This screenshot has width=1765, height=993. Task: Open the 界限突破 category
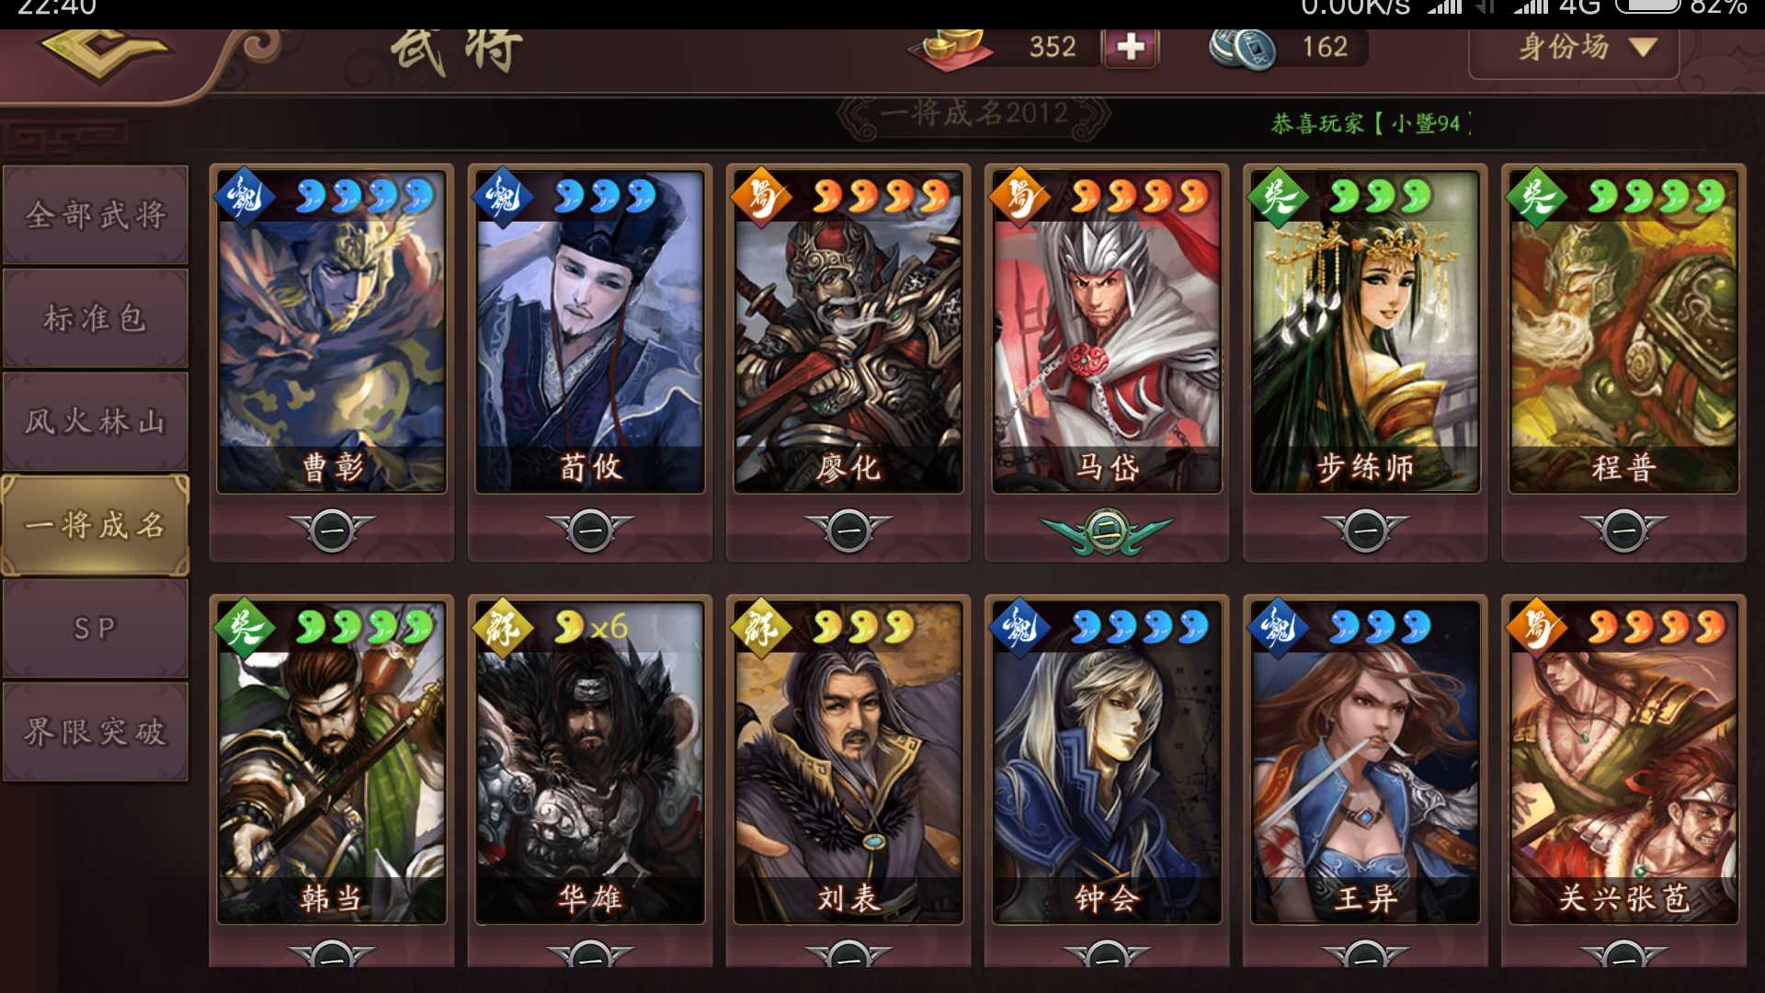pos(96,732)
